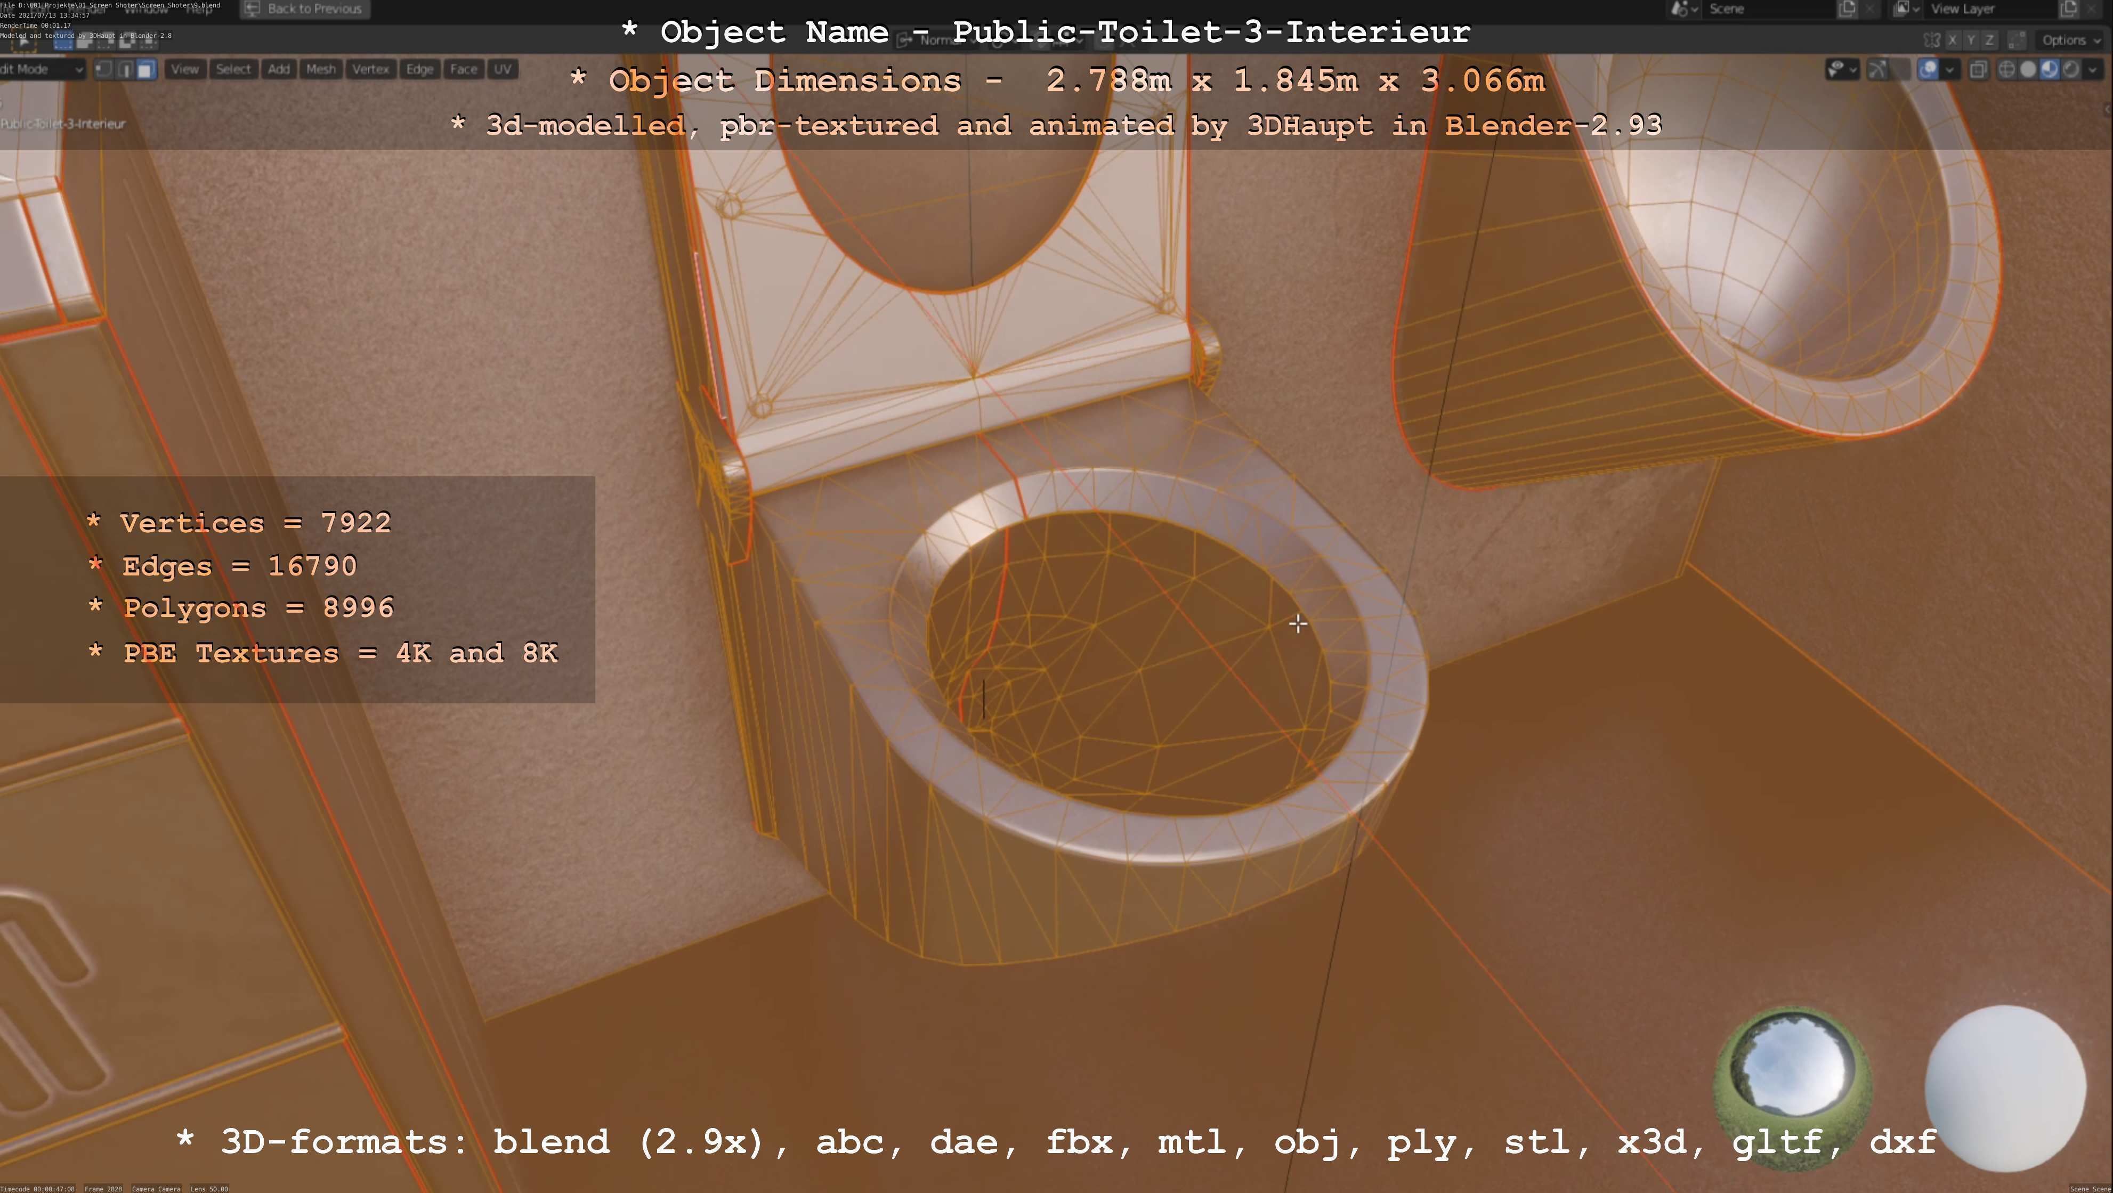Switch to solid shading

[2028, 70]
